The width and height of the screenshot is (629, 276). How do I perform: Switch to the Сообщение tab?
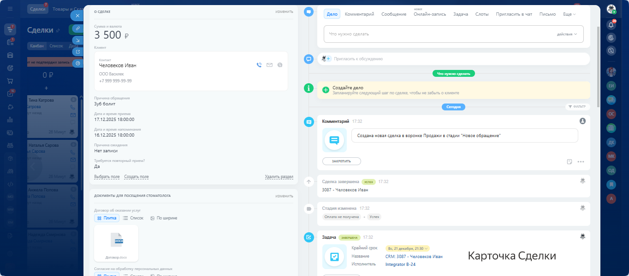[394, 14]
